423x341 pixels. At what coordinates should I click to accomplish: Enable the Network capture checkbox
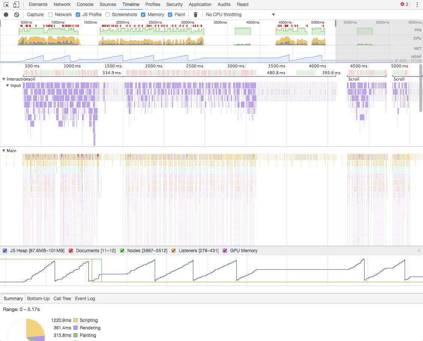pyautogui.click(x=50, y=15)
